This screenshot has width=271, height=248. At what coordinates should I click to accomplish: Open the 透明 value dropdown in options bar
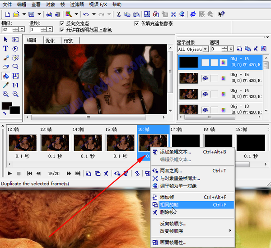(50, 30)
